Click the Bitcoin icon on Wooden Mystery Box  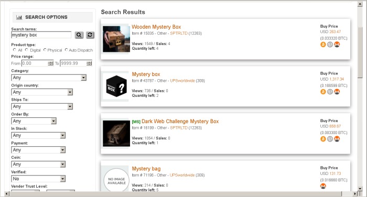click(323, 45)
